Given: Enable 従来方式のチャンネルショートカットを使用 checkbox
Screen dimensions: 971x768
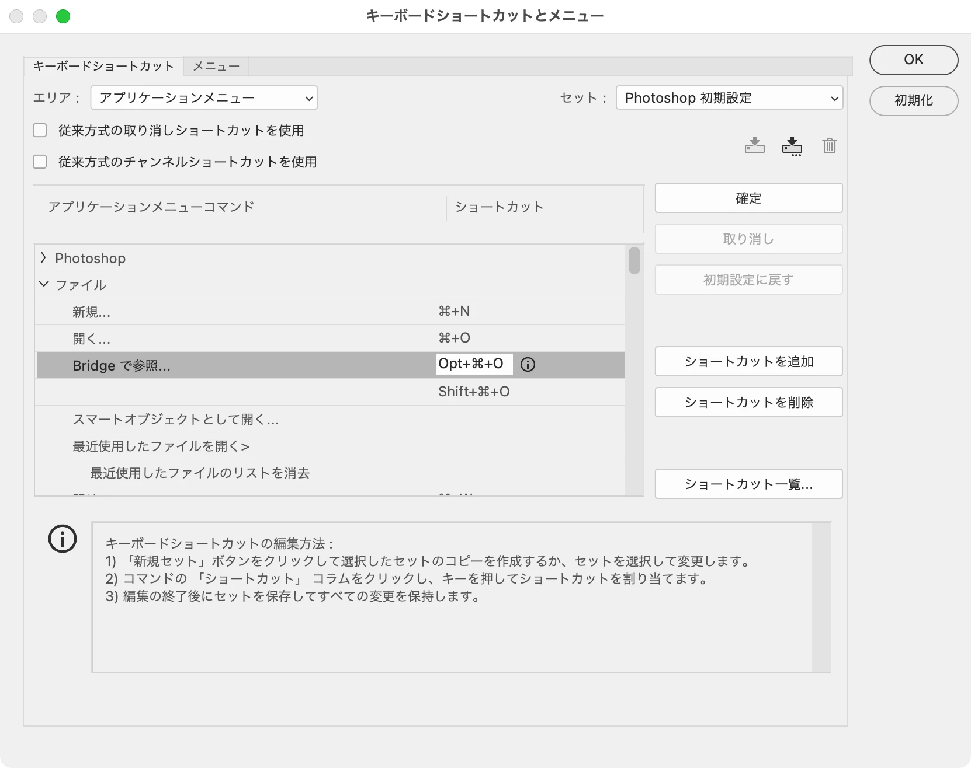Looking at the screenshot, I should click(40, 162).
